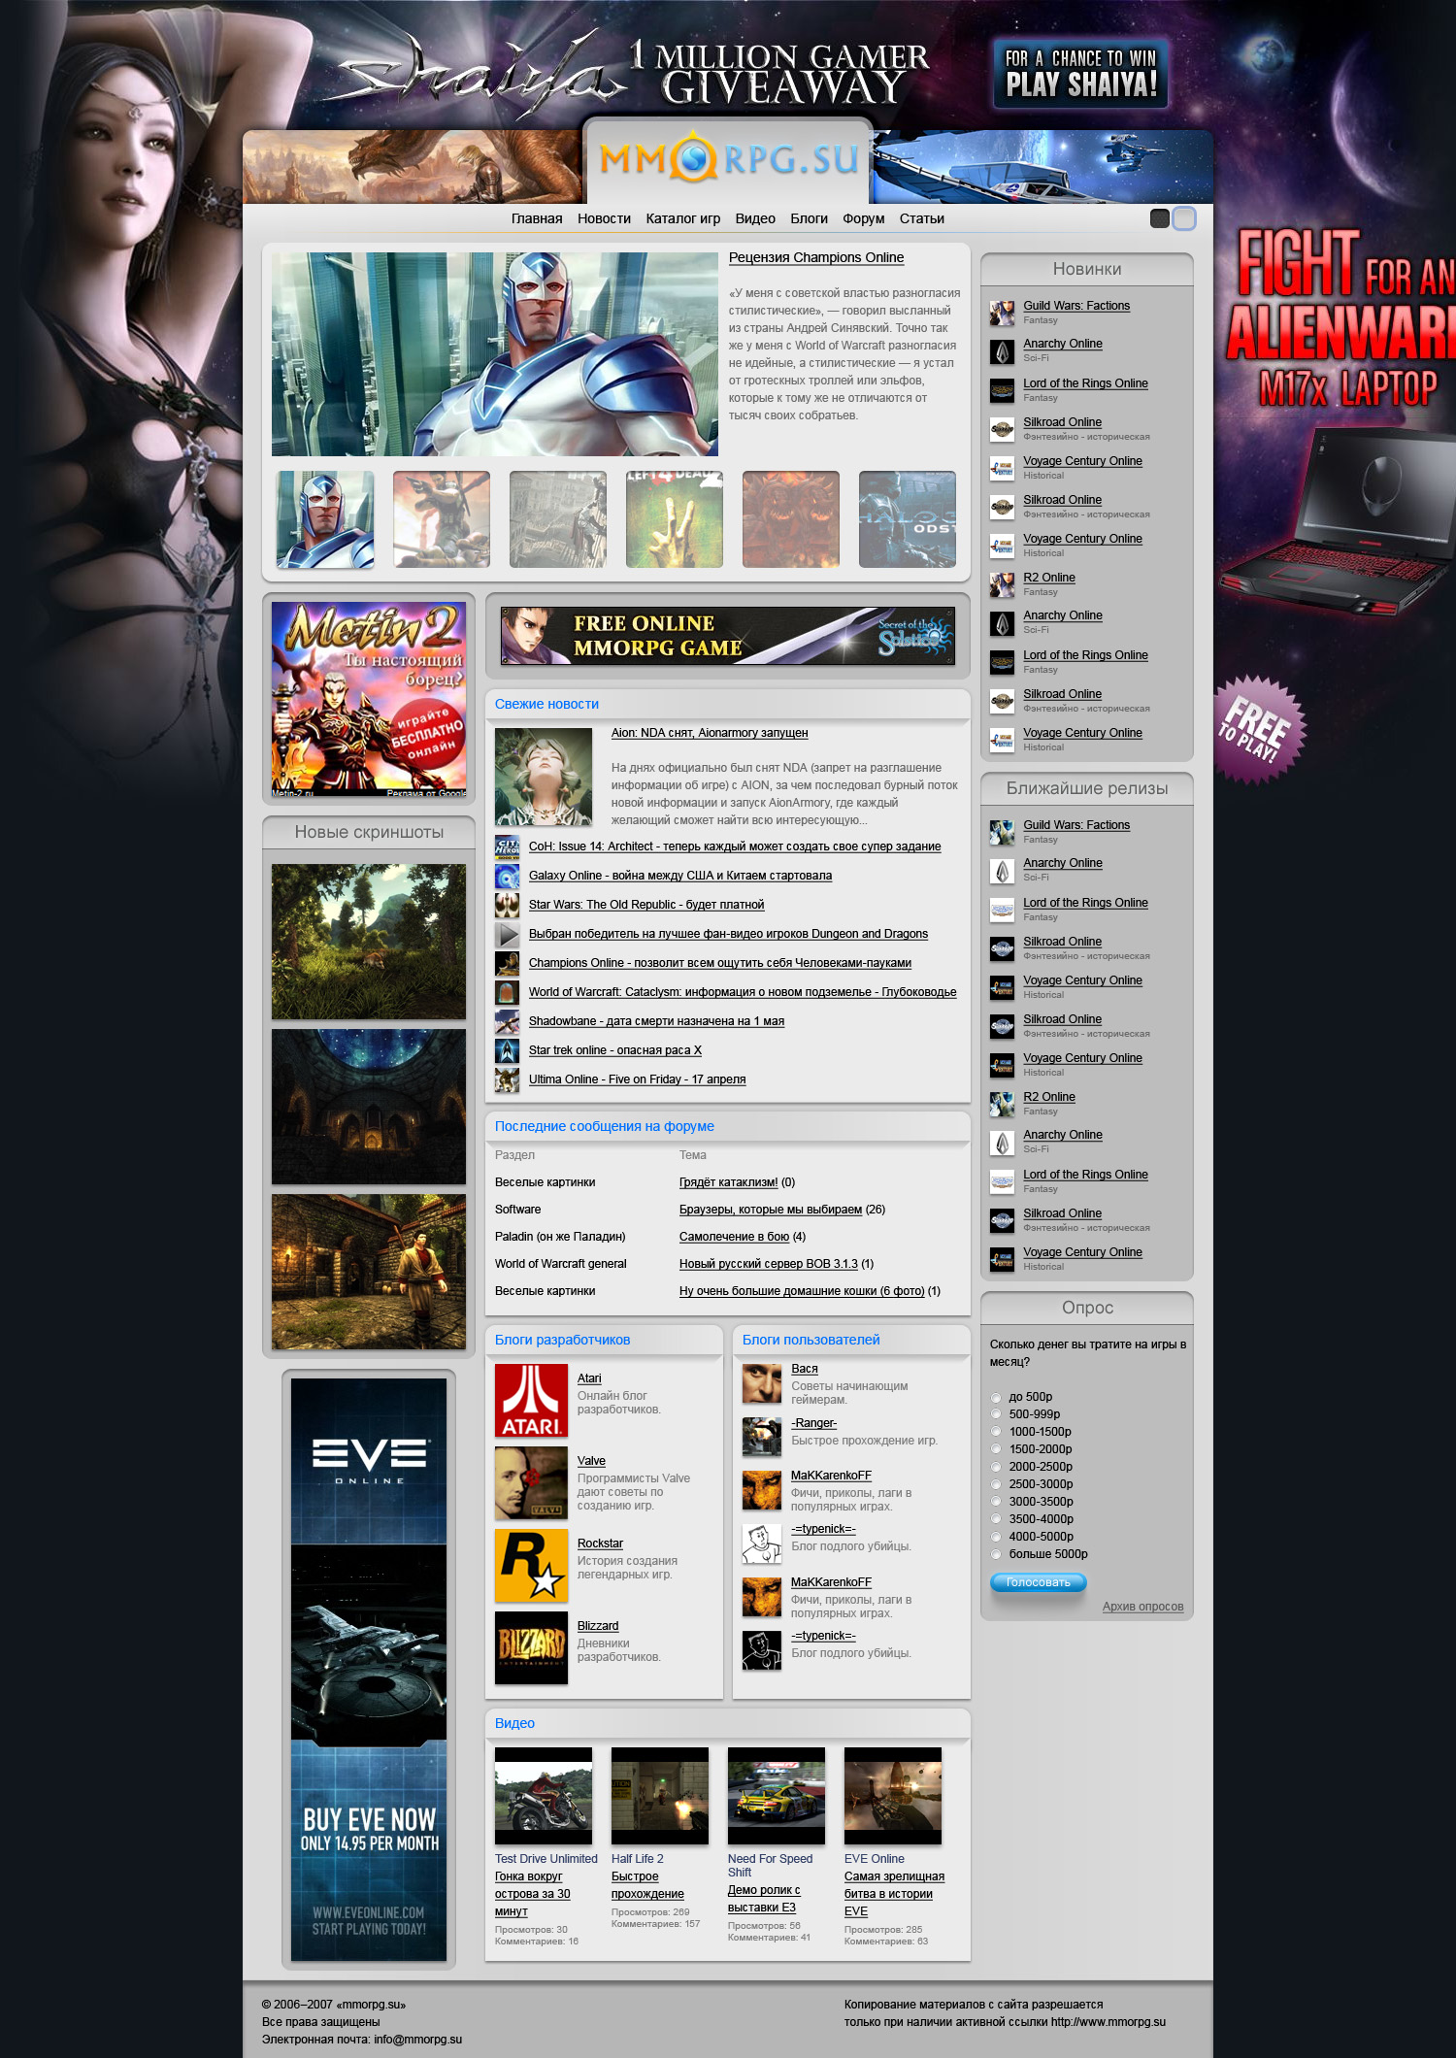The width and height of the screenshot is (1456, 2058).
Task: Select the '3500-4000р' radio option
Action: pyautogui.click(x=996, y=1520)
